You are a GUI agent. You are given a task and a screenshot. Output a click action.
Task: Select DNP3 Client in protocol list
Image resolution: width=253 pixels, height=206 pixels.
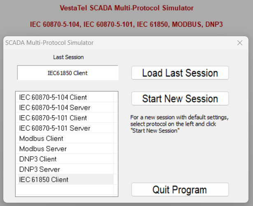(x=38, y=159)
